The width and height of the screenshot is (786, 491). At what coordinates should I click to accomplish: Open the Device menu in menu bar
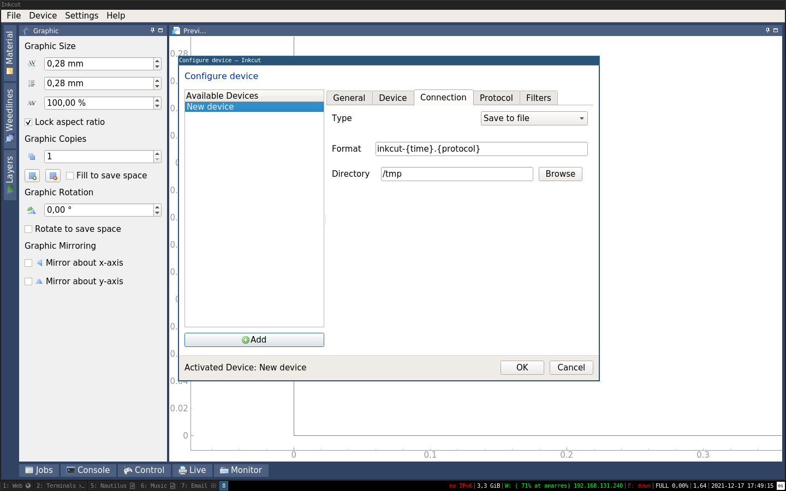click(x=43, y=16)
